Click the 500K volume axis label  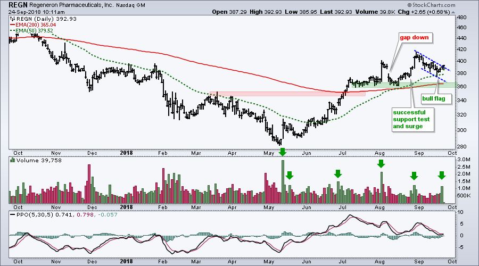(x=464, y=195)
